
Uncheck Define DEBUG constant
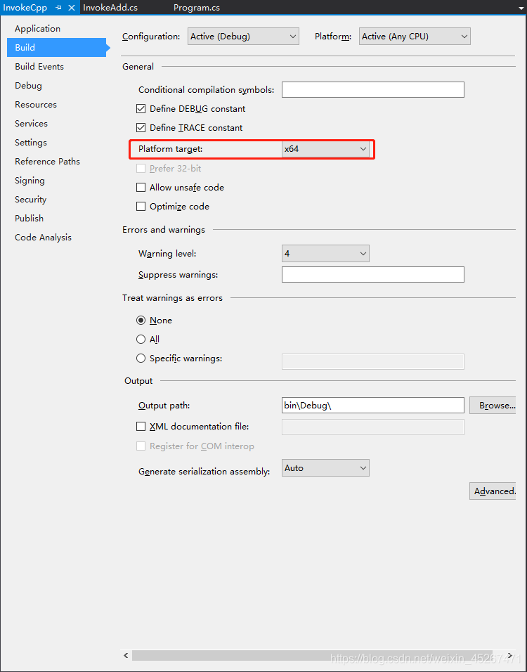(x=141, y=109)
